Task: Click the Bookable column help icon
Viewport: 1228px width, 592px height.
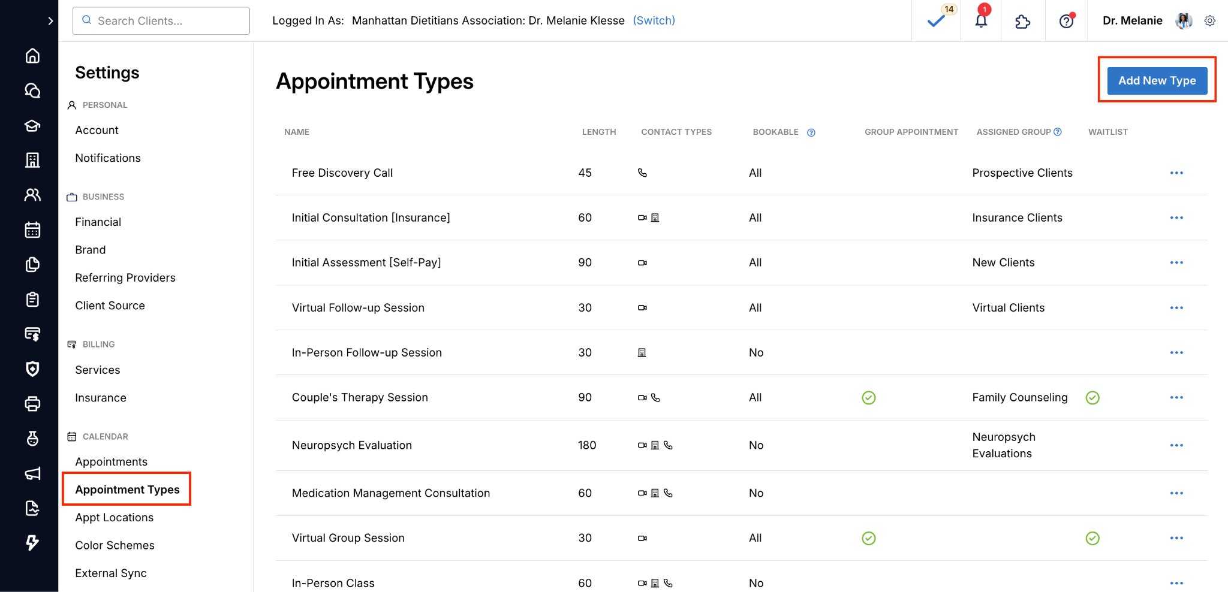Action: 811,132
